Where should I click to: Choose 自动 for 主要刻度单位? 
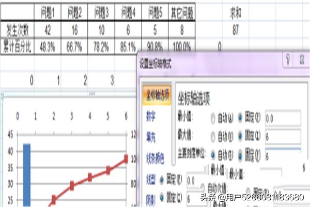(x=214, y=155)
